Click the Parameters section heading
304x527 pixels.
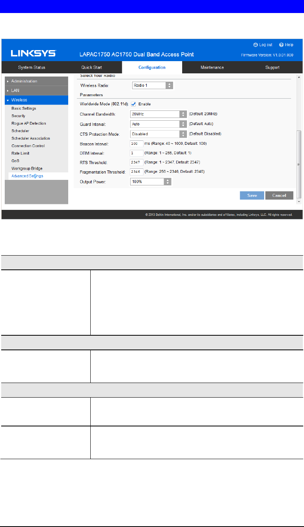point(91,95)
